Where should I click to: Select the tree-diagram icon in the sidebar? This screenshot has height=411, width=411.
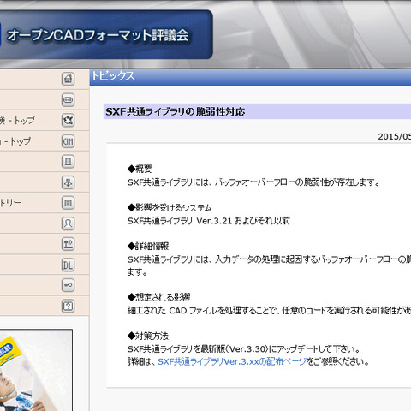click(x=68, y=182)
